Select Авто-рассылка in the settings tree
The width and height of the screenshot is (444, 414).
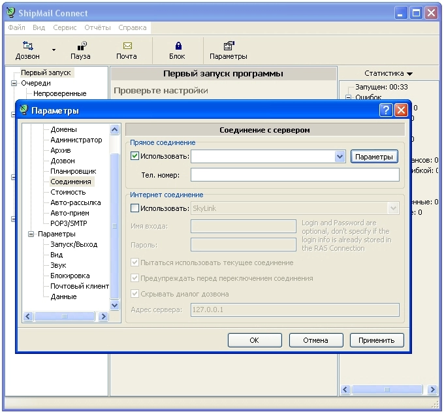[76, 202]
